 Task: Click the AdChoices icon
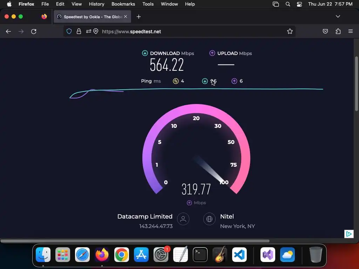click(x=349, y=234)
